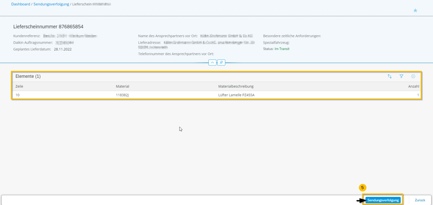Viewport: 433px width, 205px height.
Task: Click the Materialbeschreibung column header
Action: (x=236, y=86)
